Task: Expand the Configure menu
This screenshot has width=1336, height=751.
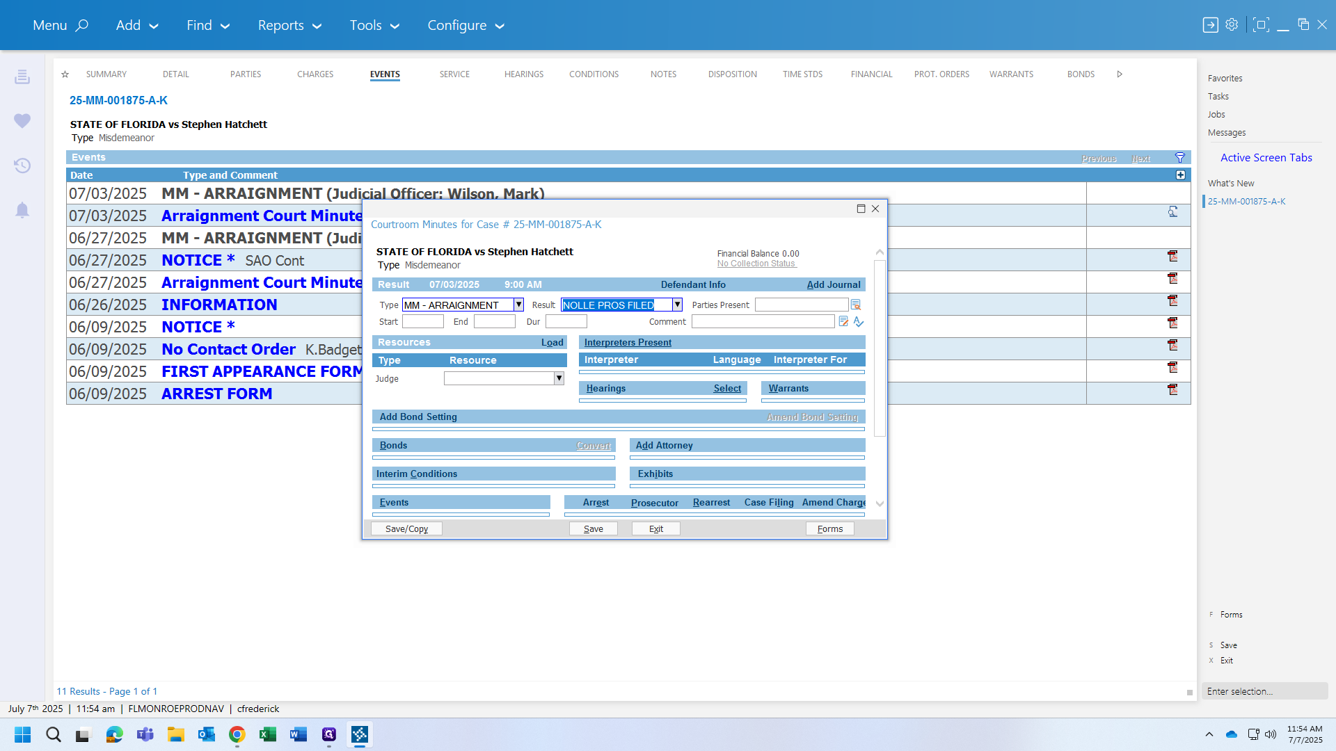Action: (x=466, y=25)
